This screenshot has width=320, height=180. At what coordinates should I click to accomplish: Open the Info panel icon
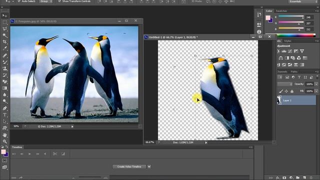tap(259, 32)
